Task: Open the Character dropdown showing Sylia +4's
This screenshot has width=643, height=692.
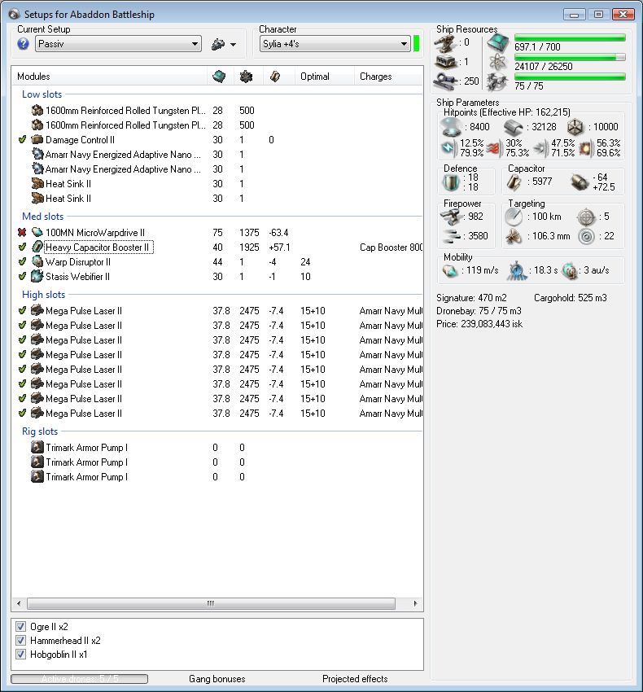Action: click(335, 44)
